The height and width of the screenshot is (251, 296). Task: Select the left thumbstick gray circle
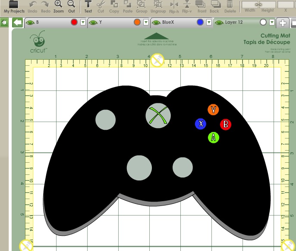tap(106, 119)
